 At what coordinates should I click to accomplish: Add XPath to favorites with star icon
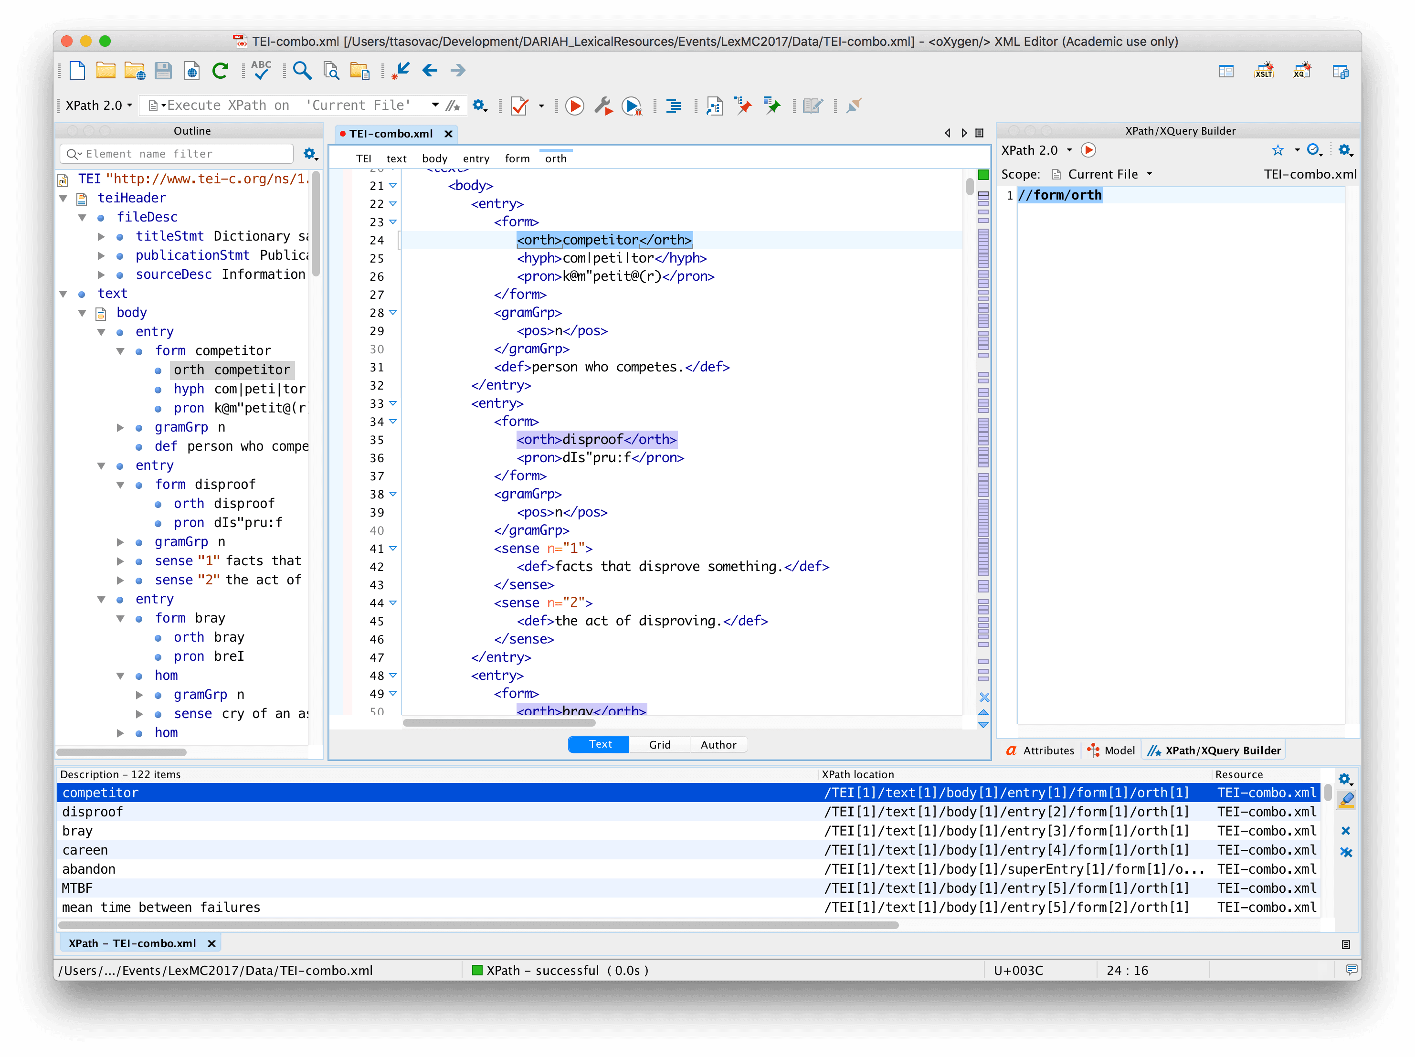pos(1278,150)
